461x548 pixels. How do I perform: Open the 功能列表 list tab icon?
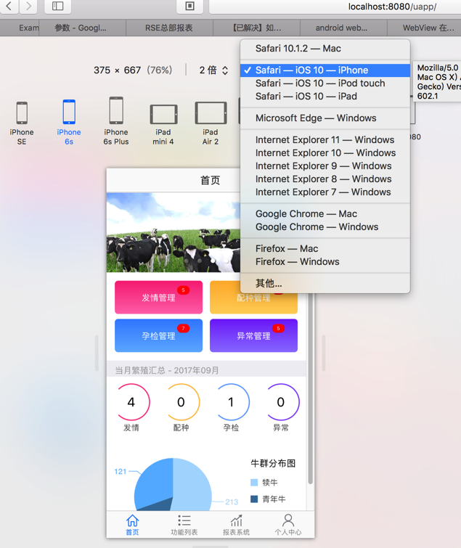(x=184, y=525)
